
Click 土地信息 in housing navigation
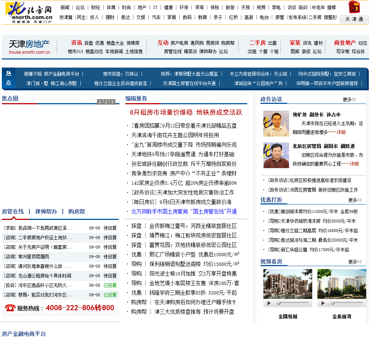point(134,51)
